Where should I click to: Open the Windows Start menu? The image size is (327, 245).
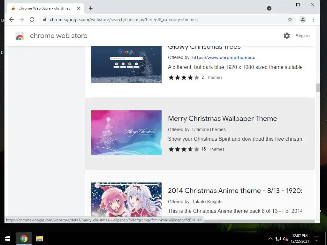8,239
